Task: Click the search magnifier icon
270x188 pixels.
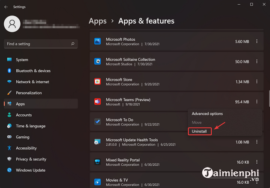Action: [73, 44]
